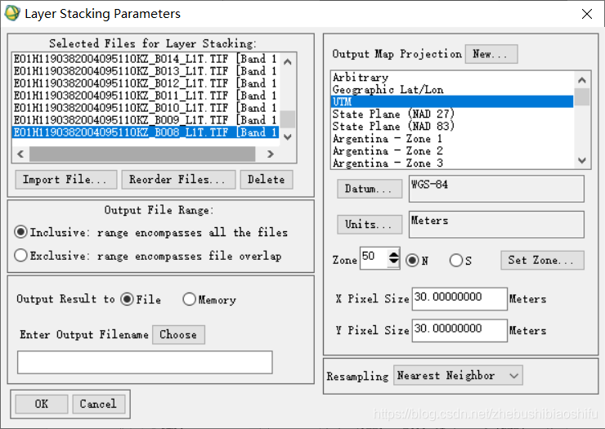Image resolution: width=605 pixels, height=429 pixels.
Task: Click the Y Pixel Size field
Action: coord(459,330)
